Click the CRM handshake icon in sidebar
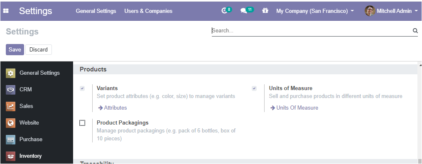 10,90
